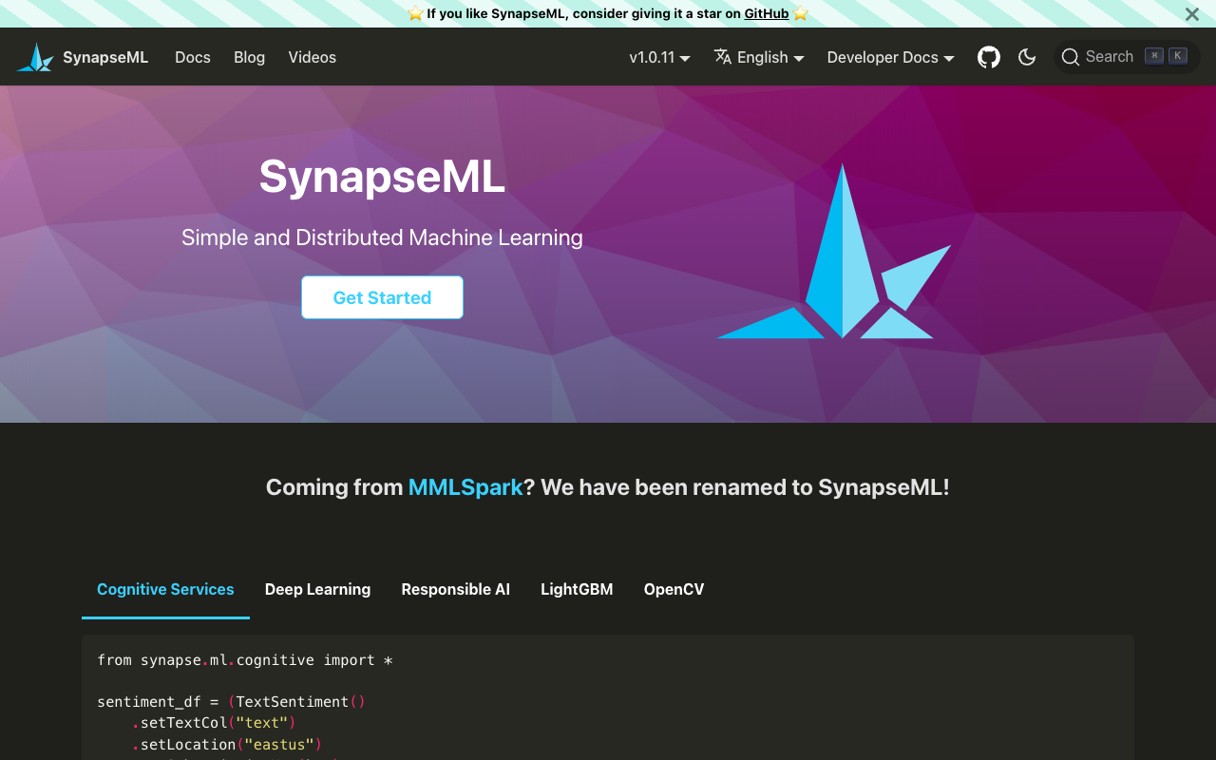This screenshot has height=760, width=1216.
Task: Toggle dark mode moon icon
Action: (1027, 57)
